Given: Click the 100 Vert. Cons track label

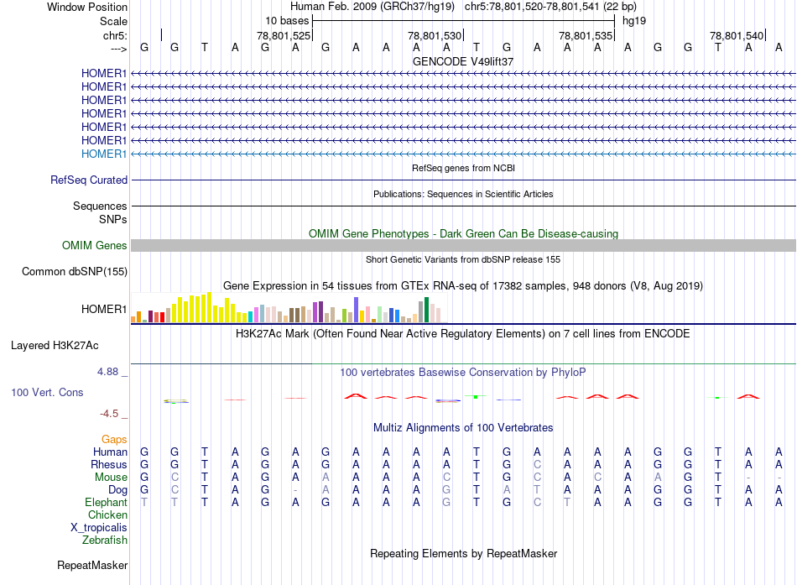Looking at the screenshot, I should (47, 392).
